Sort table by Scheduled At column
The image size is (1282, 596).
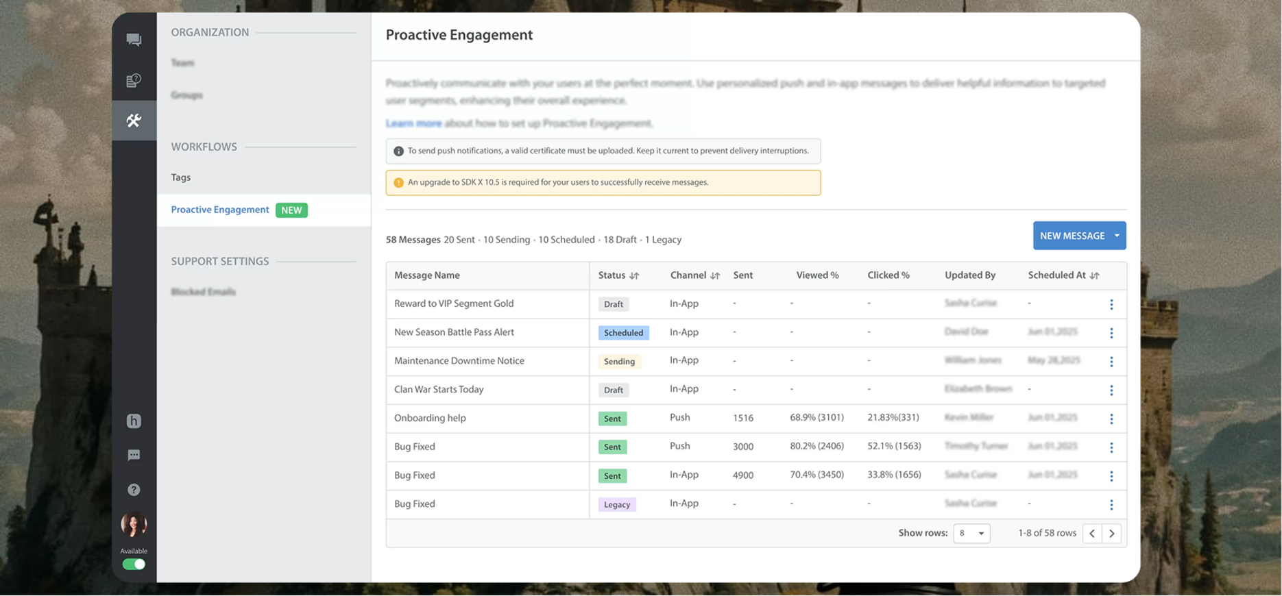pos(1094,275)
